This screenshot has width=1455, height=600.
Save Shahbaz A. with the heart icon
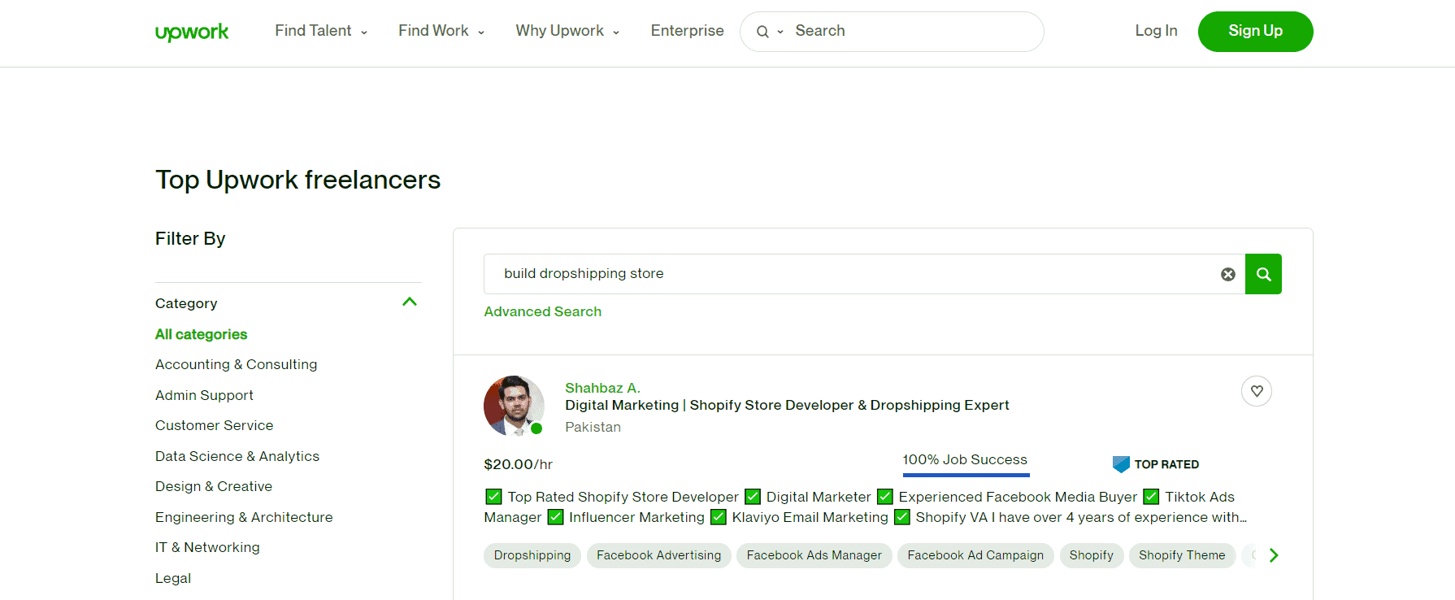coord(1256,391)
